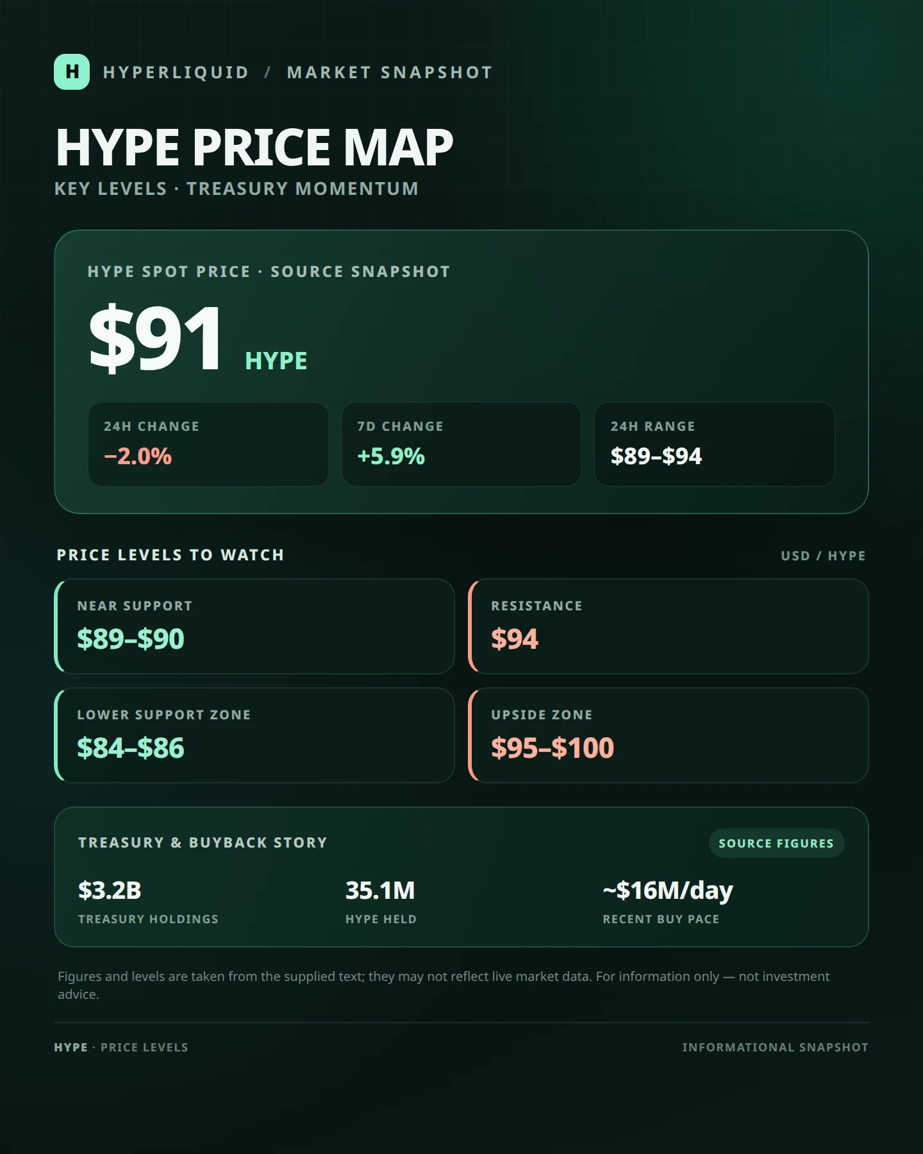The width and height of the screenshot is (923, 1154).
Task: Click the Source Figures badge
Action: point(776,843)
